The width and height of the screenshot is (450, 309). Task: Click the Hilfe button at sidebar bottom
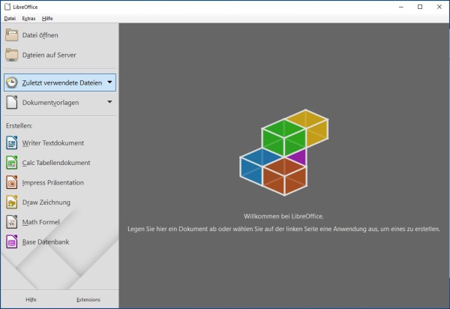click(x=31, y=299)
